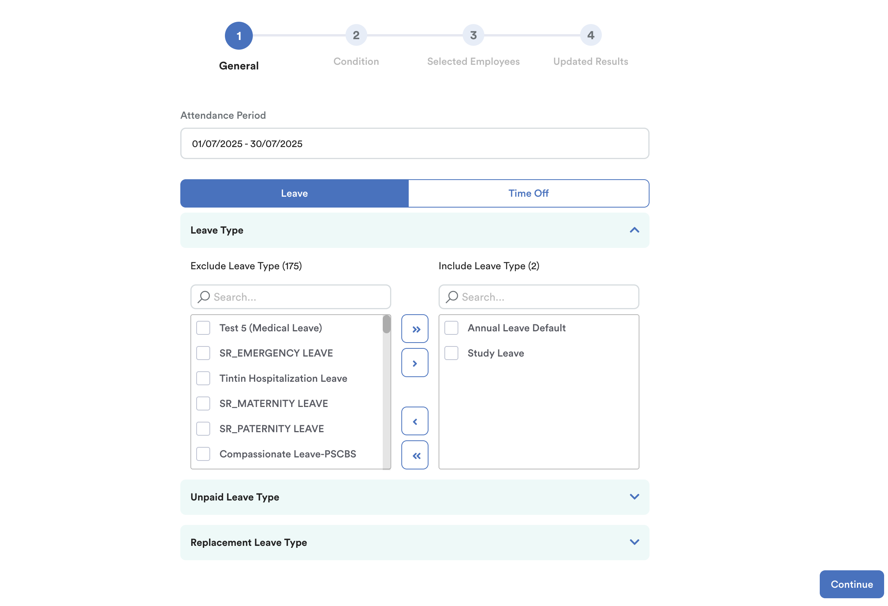Check the Study Leave checkbox
Image resolution: width=888 pixels, height=606 pixels.
pyautogui.click(x=451, y=353)
